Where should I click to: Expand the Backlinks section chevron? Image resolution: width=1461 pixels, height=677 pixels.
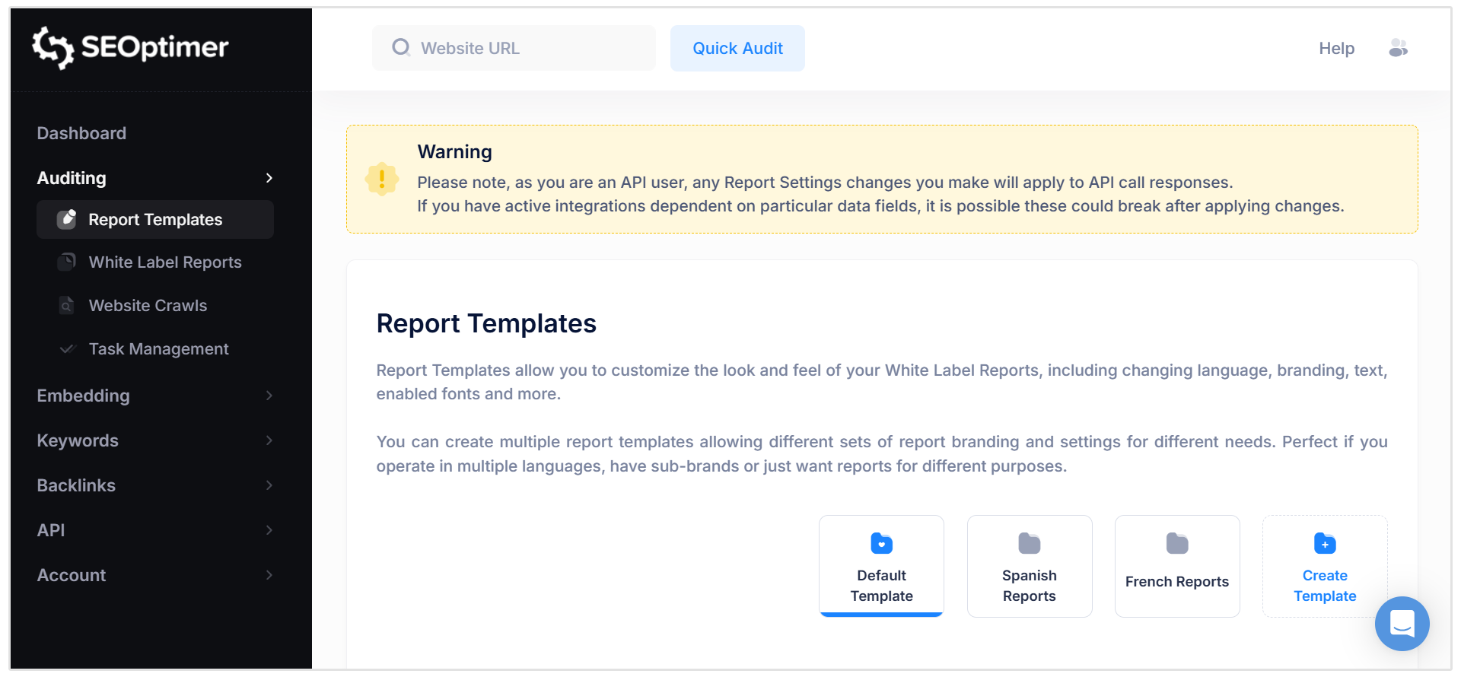click(269, 485)
